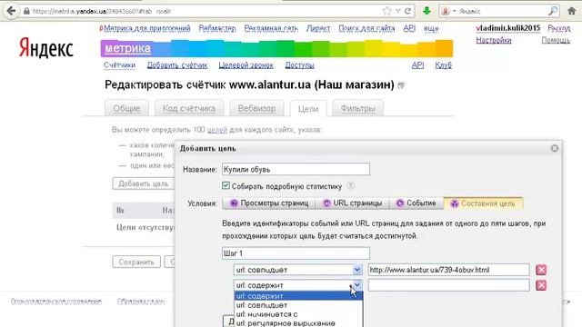Open the Доступы link

pos(299,65)
